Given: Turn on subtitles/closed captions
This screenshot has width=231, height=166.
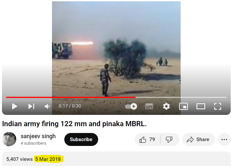Looking at the screenshot, I should point(149,106).
